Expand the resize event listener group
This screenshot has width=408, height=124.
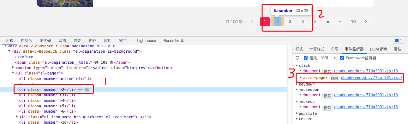pyautogui.click(x=297, y=119)
